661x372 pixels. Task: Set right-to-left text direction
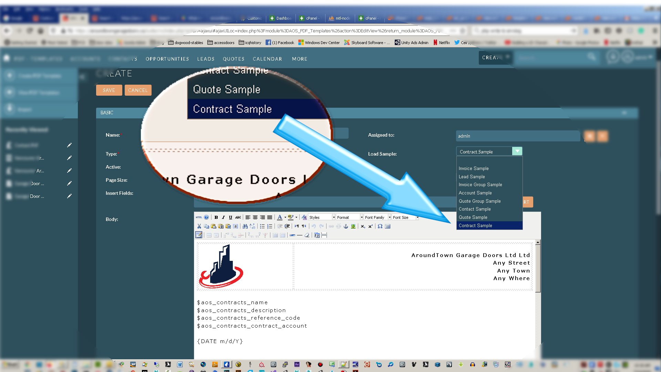tap(304, 226)
